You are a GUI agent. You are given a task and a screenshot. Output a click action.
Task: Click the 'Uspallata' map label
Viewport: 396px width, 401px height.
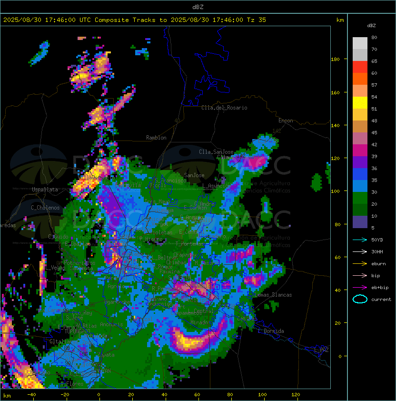tap(45, 190)
